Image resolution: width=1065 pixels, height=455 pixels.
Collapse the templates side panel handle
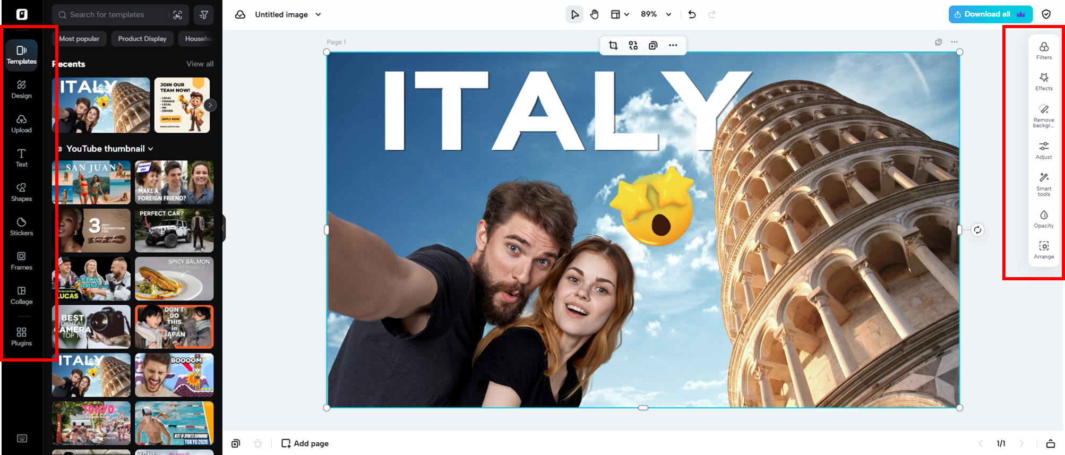[x=224, y=228]
